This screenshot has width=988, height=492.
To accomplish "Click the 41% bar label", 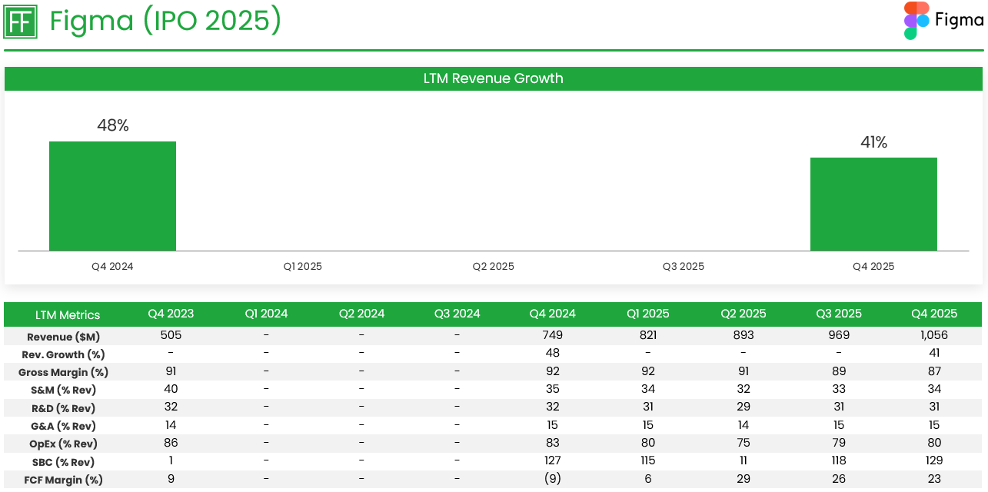I will pos(873,142).
